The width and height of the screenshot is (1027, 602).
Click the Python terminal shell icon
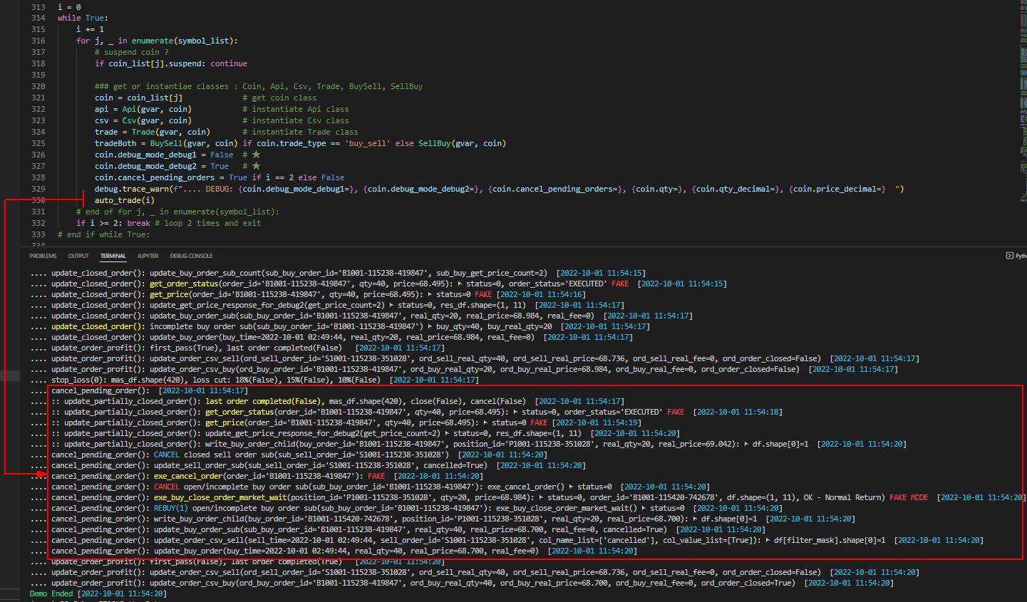[1009, 256]
